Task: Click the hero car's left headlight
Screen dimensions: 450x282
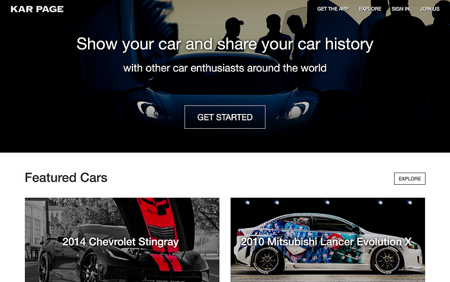Action: (148, 109)
